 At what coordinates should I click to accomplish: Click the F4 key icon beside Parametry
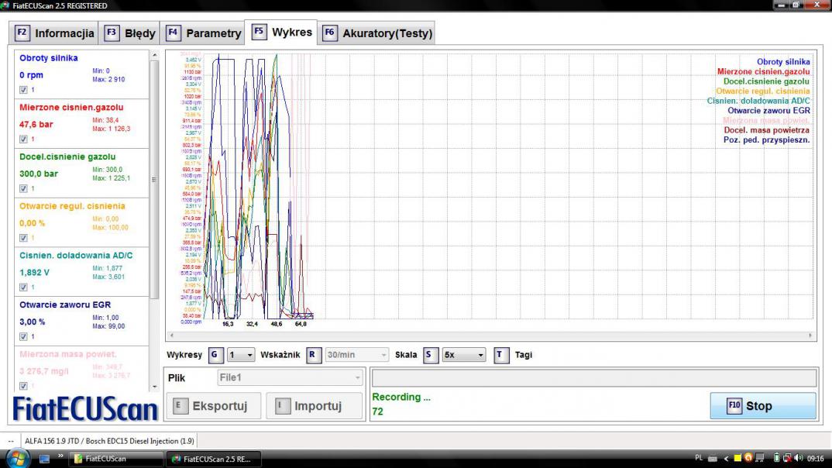[x=174, y=33]
